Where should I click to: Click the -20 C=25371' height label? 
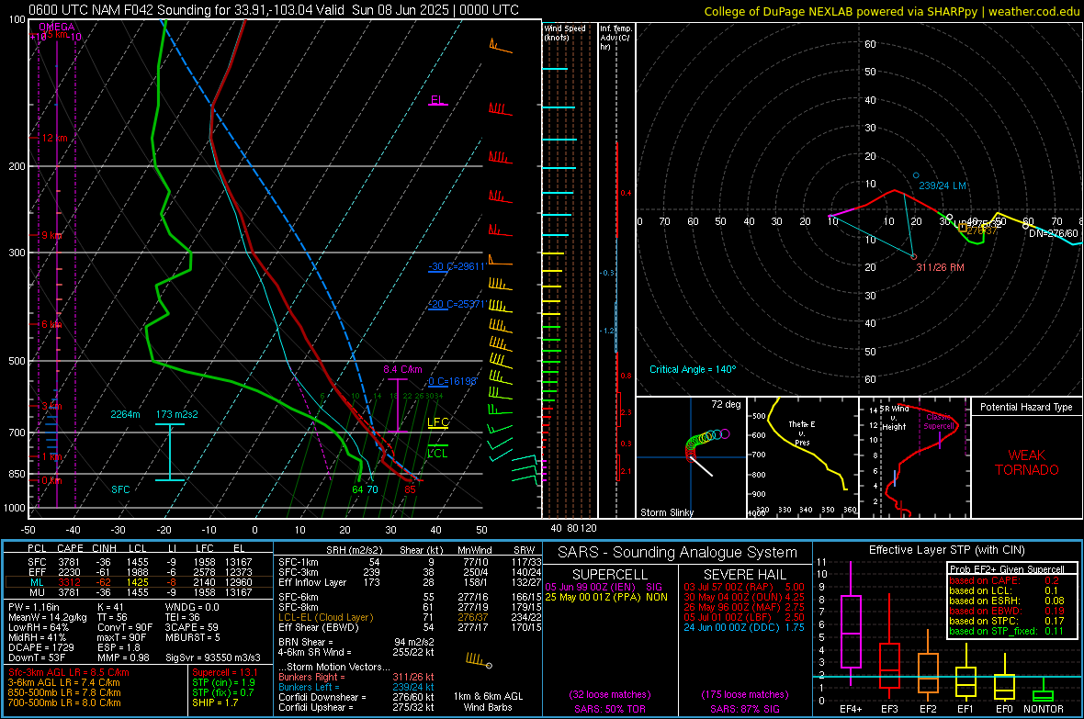point(457,304)
